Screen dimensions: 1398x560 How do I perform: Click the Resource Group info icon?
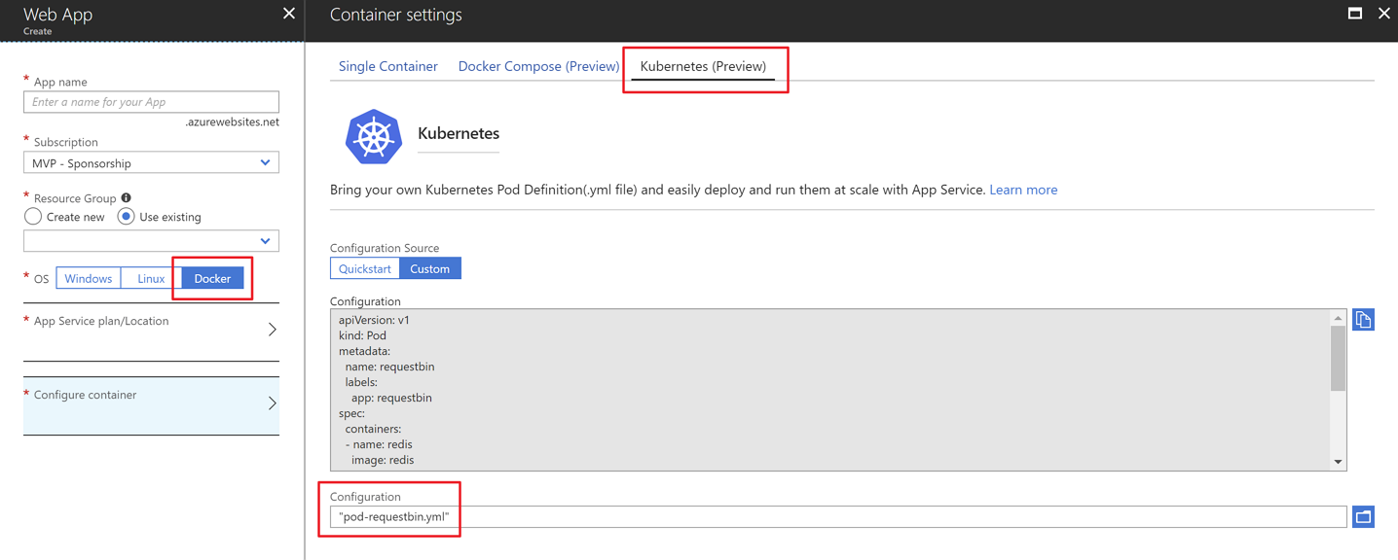pos(126,197)
